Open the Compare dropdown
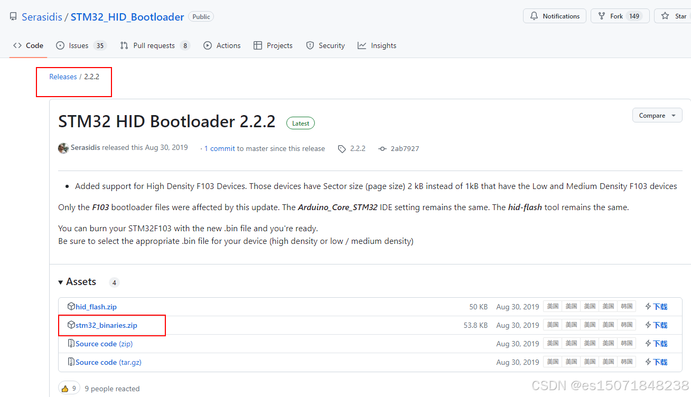691x397 pixels. tap(657, 115)
